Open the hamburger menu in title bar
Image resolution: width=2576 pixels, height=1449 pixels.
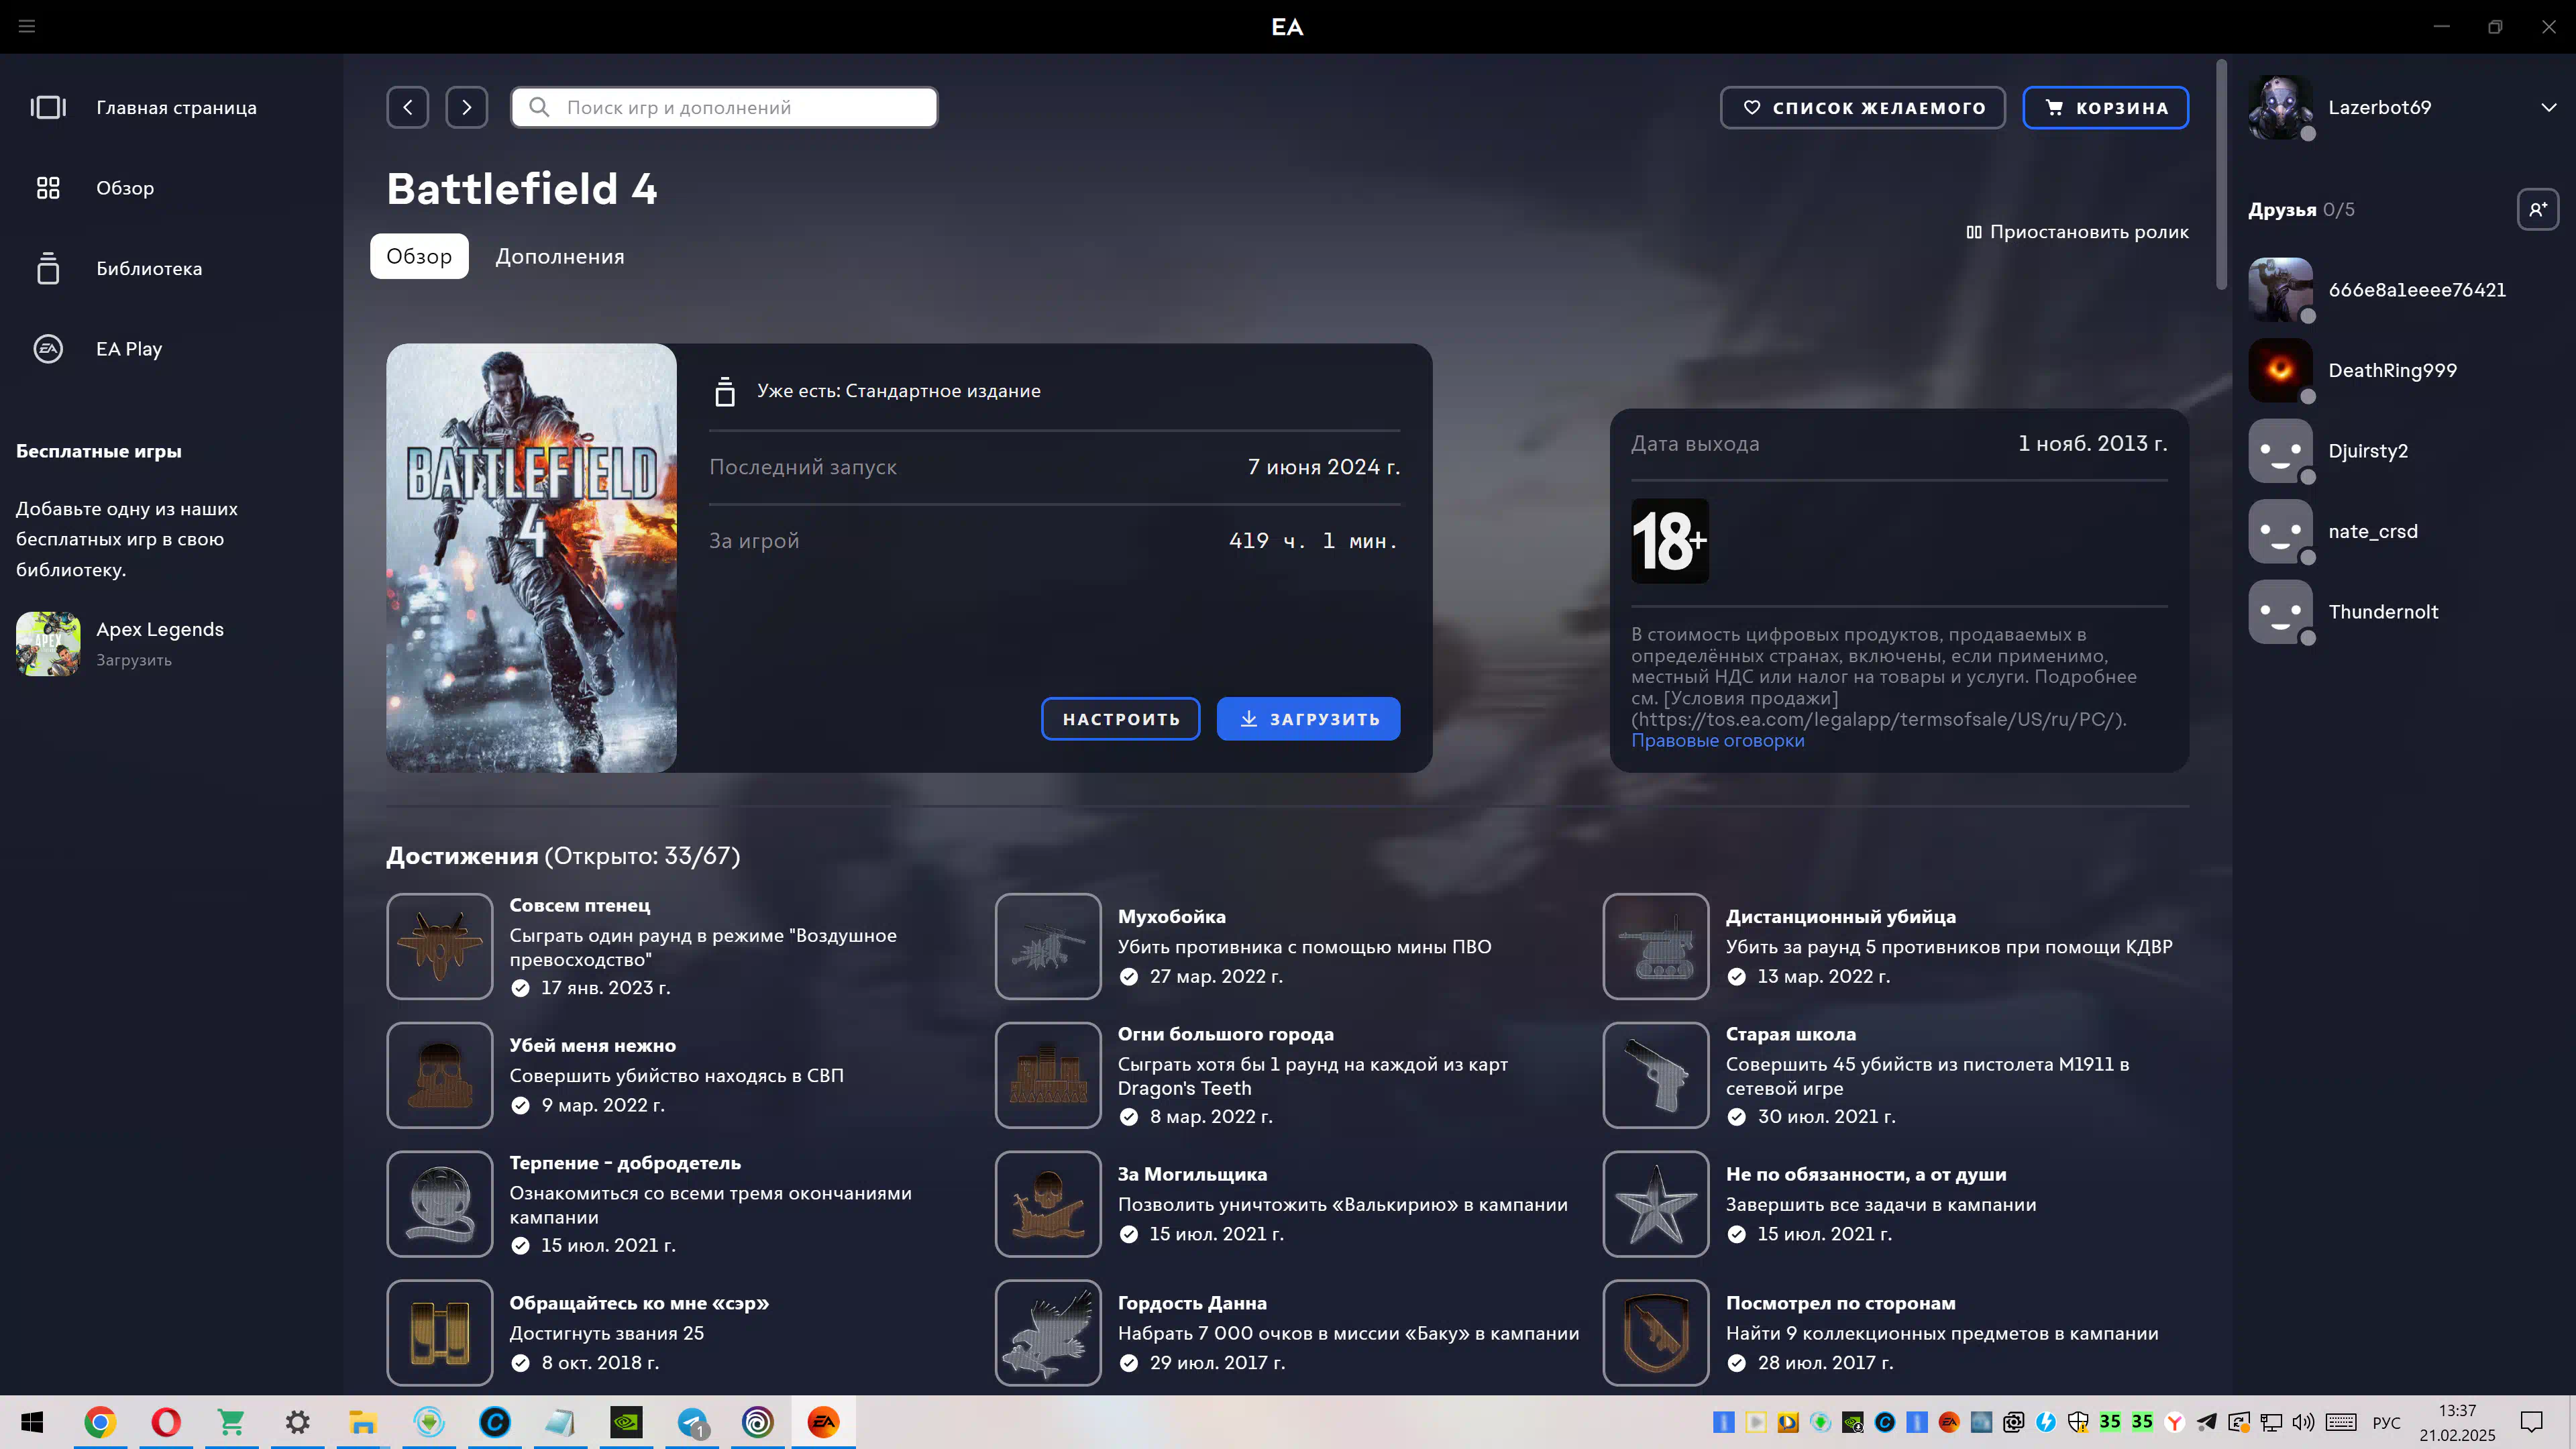27,26
